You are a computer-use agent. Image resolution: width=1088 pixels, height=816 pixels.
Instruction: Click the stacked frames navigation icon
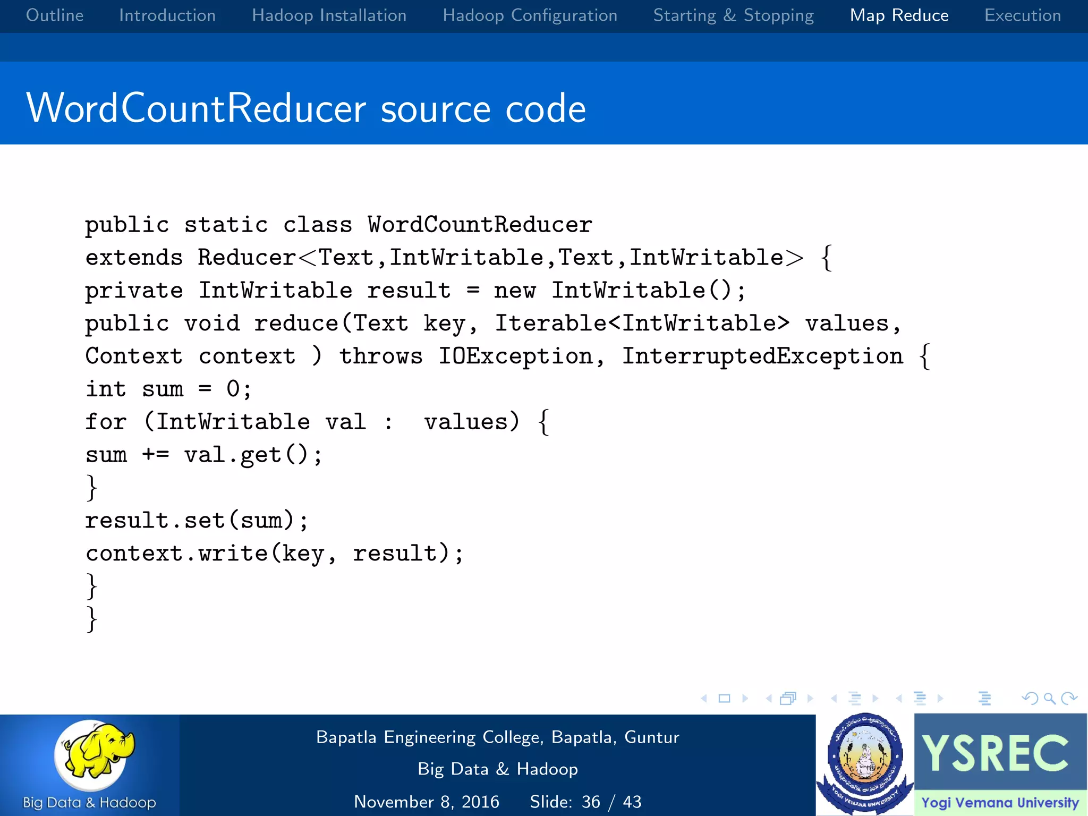pos(788,699)
